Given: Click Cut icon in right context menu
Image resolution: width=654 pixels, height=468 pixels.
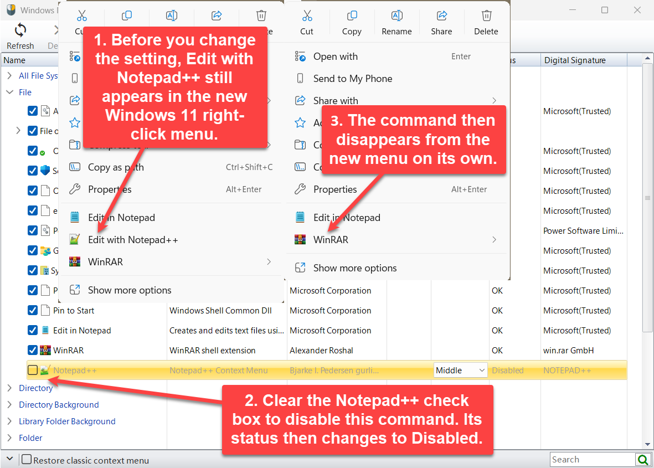Looking at the screenshot, I should (307, 16).
